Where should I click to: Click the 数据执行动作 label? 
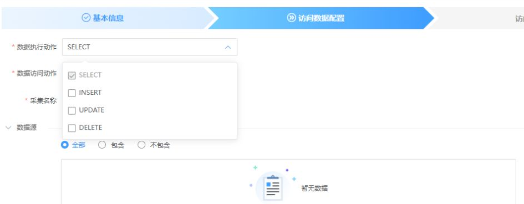coord(37,47)
